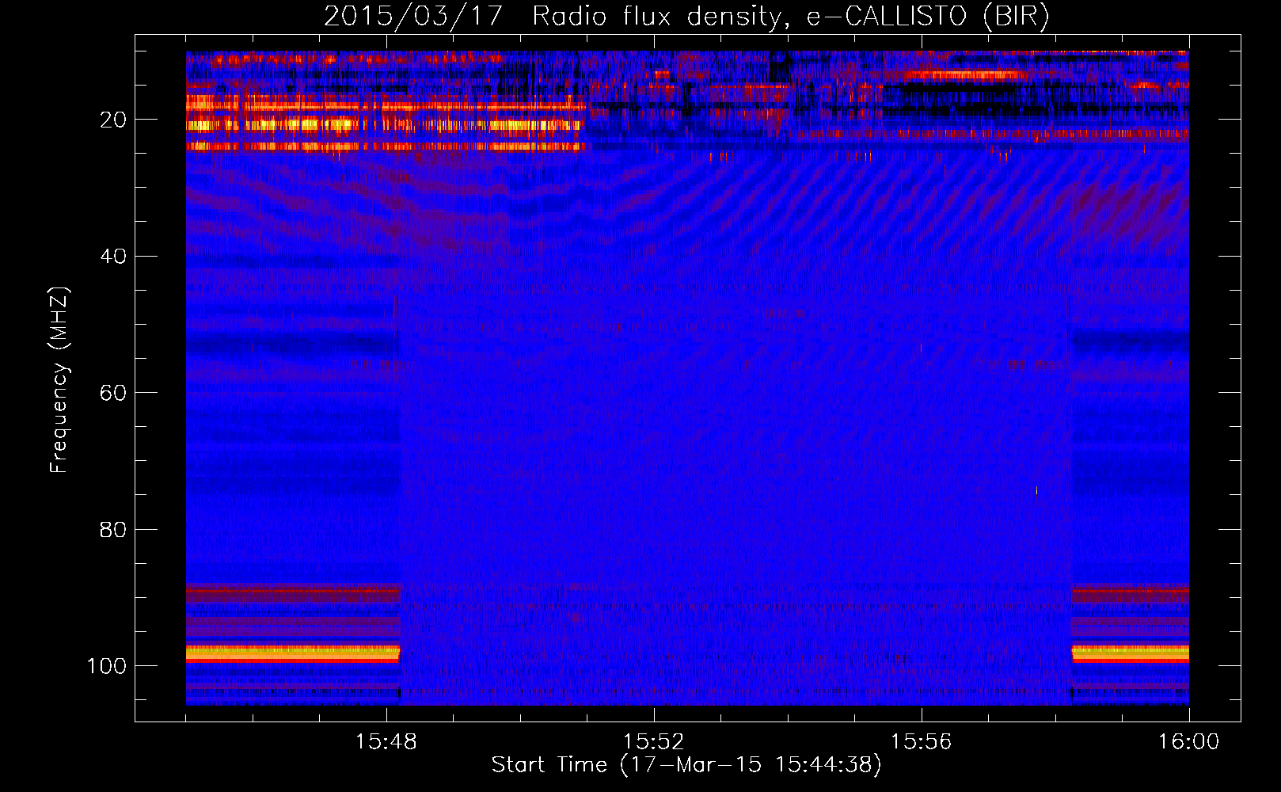Click the plot title "Radio flux density, e-CALLISTO (BIR)"
The width and height of the screenshot is (1281, 792).
pyautogui.click(x=790, y=16)
